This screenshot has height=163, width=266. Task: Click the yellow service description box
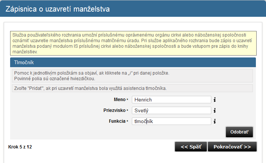click(x=133, y=43)
